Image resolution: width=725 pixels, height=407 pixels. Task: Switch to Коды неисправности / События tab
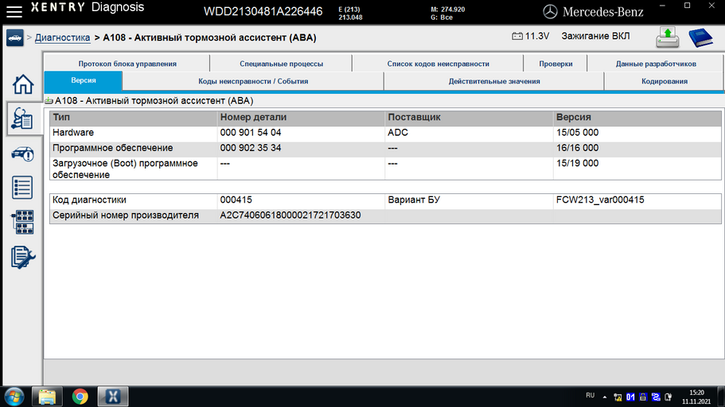click(253, 81)
